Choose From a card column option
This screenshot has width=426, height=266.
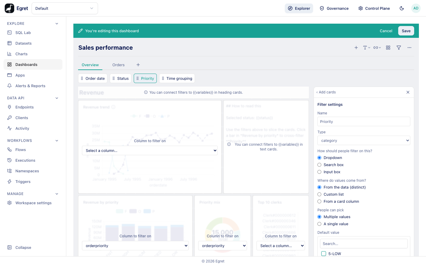[x=319, y=202]
